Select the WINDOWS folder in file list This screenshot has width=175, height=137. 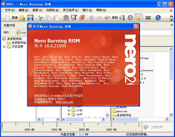[x=120, y=108]
